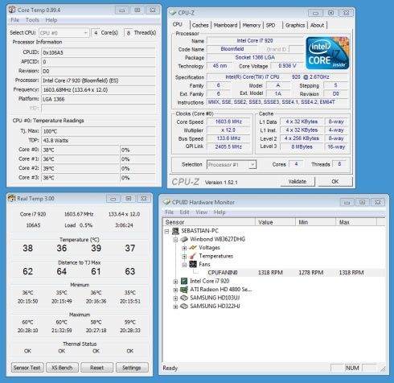Click the Value column header
Screen dimensions: 394x383
[x=275, y=222]
